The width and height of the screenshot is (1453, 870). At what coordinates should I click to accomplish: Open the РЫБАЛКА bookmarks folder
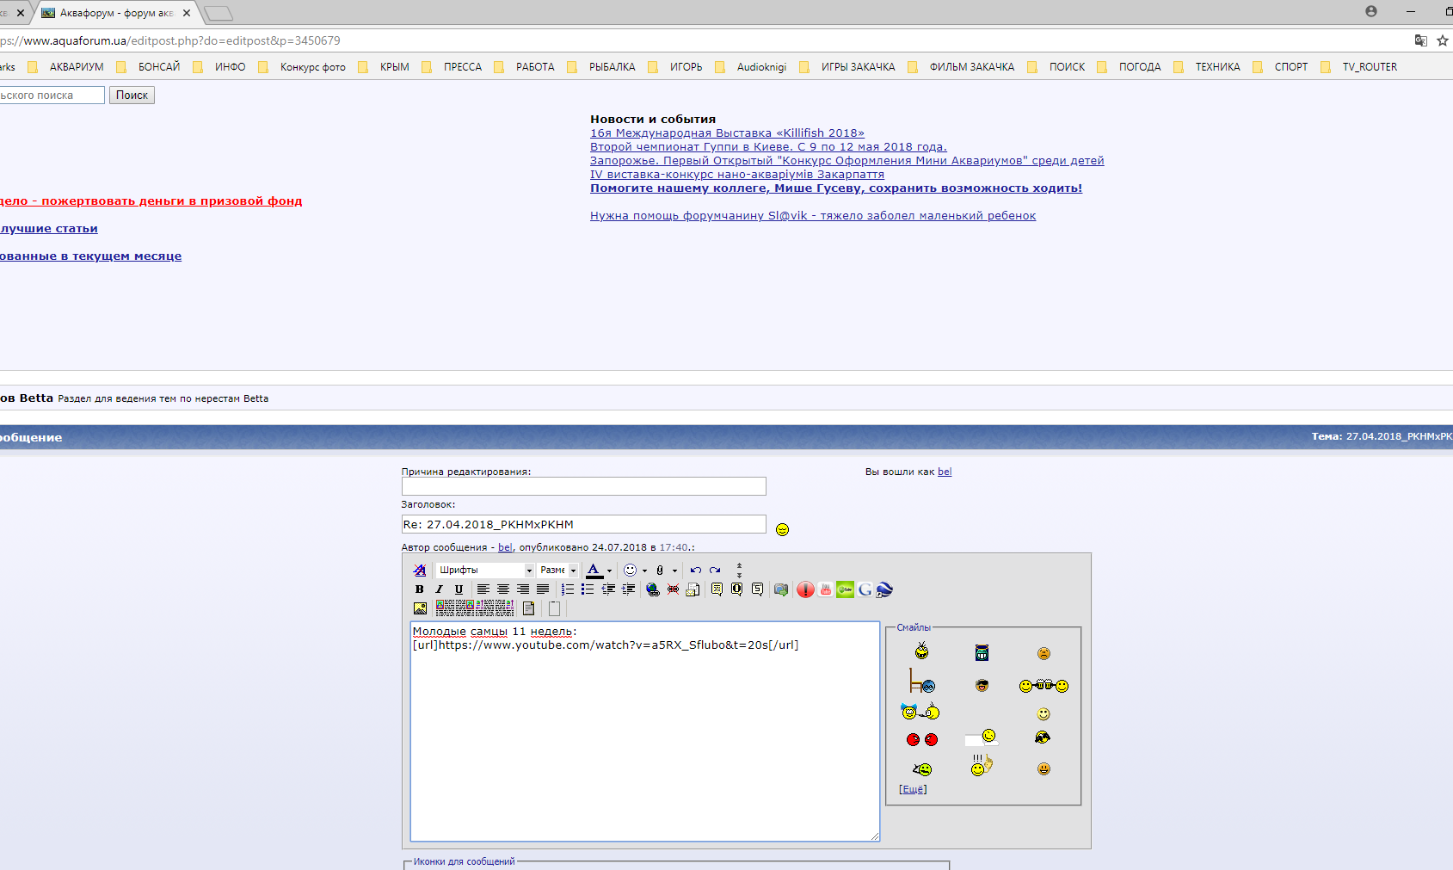point(612,67)
